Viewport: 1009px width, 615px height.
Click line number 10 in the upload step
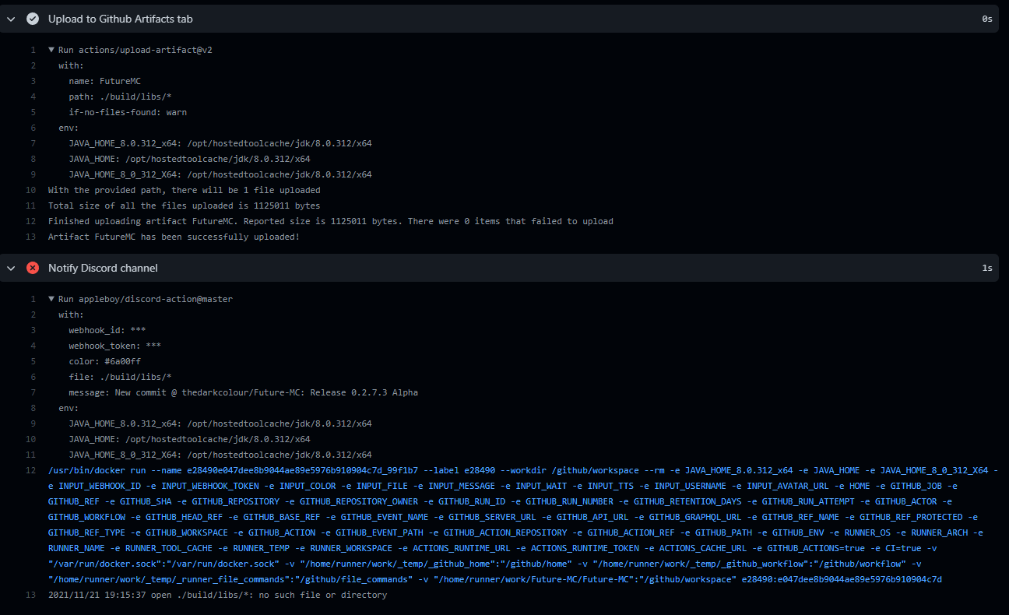30,189
